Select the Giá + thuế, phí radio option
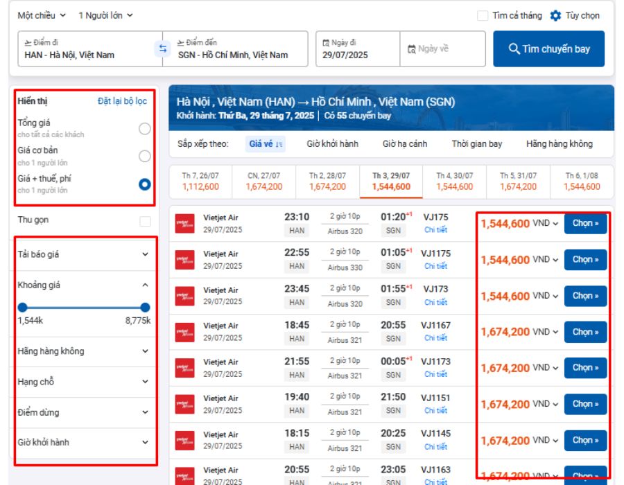 [145, 184]
